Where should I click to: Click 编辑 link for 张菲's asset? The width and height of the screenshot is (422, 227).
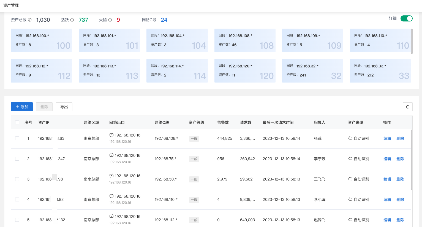387,138
